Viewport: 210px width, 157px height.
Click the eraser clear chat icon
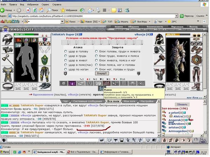click(110, 140)
